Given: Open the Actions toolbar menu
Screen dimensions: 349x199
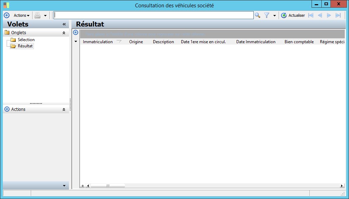Looking at the screenshot, I should (21, 15).
